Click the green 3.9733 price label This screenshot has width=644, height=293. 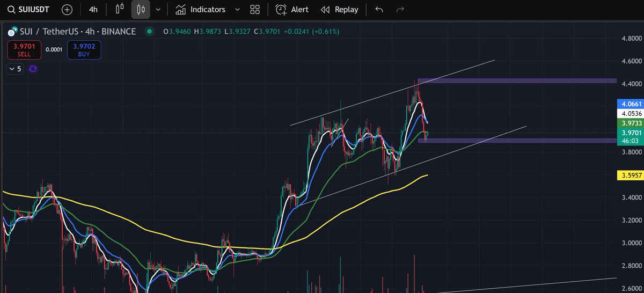tap(630, 123)
